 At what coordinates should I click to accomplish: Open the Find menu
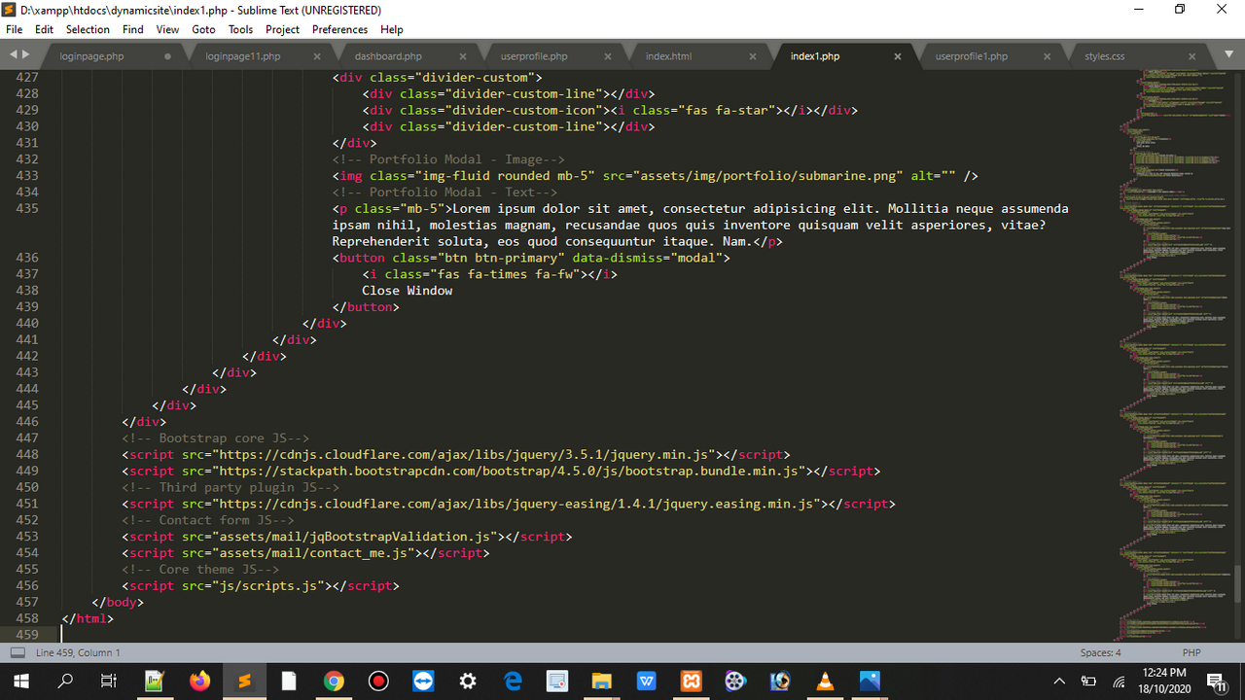pos(133,29)
